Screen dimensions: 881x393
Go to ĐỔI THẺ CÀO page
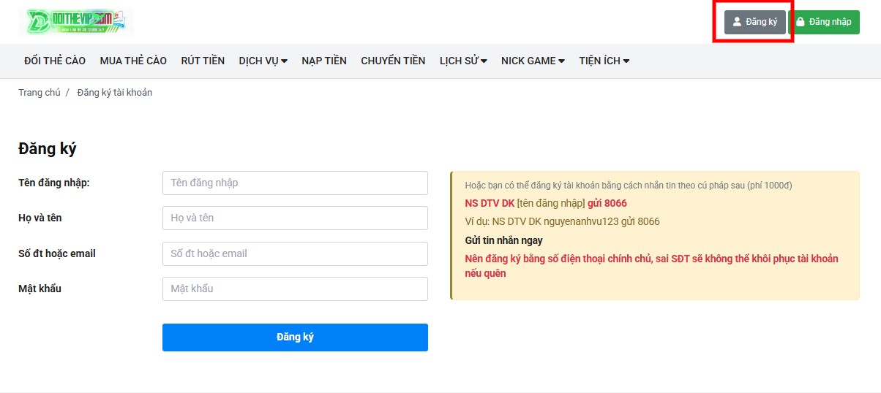[x=55, y=61]
